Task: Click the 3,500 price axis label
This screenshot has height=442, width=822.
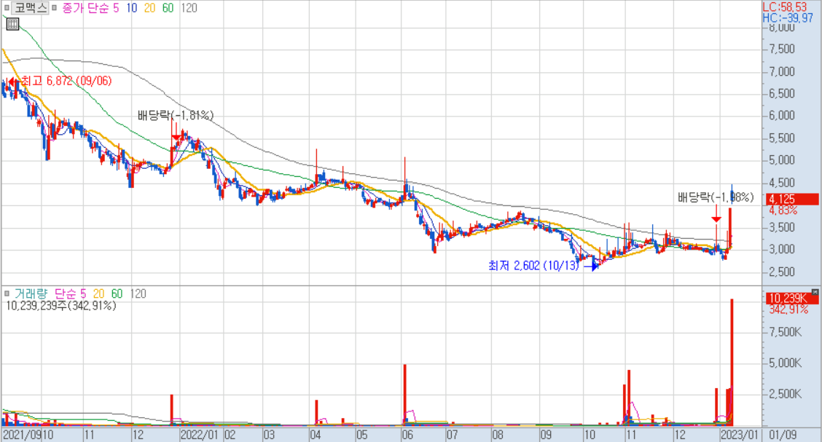Action: 782,227
